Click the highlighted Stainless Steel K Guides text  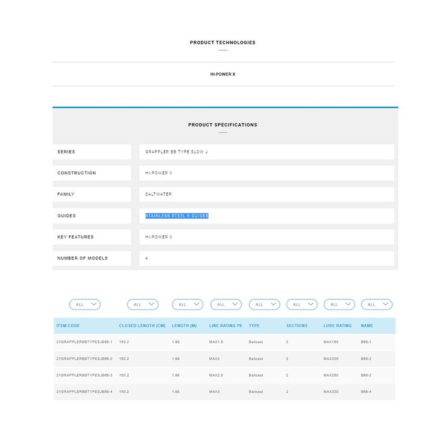(x=177, y=216)
